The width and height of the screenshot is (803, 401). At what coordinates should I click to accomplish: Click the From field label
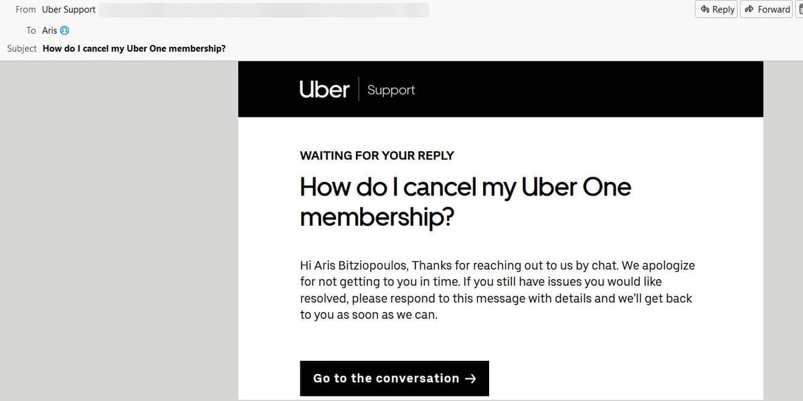25,9
